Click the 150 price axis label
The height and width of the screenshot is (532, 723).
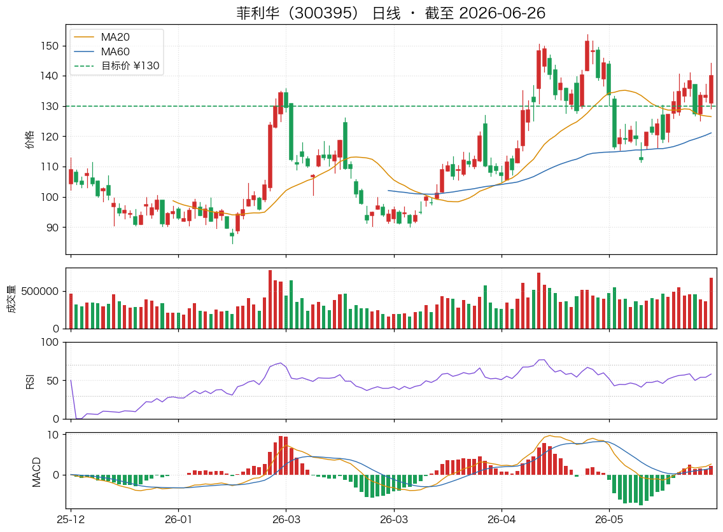click(x=50, y=46)
